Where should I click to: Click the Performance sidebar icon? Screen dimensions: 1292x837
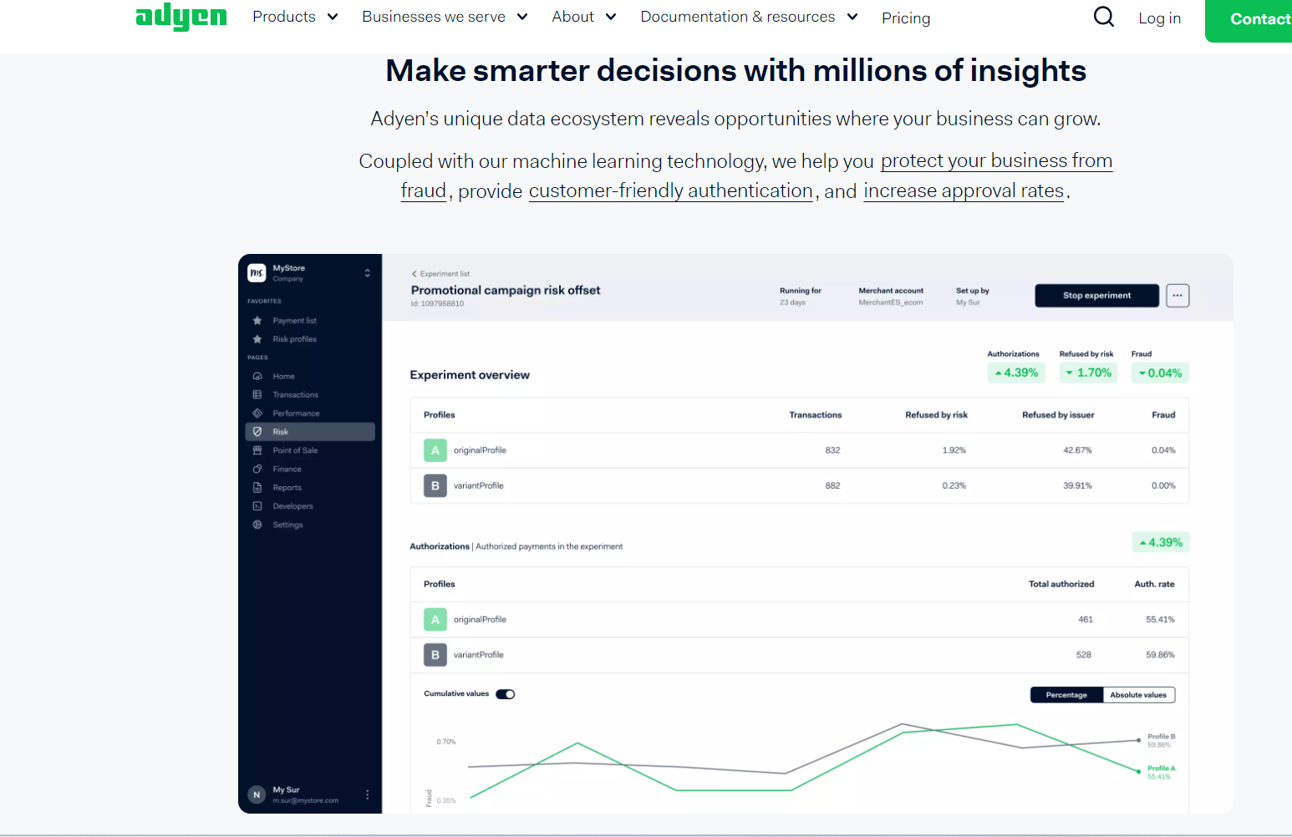257,413
